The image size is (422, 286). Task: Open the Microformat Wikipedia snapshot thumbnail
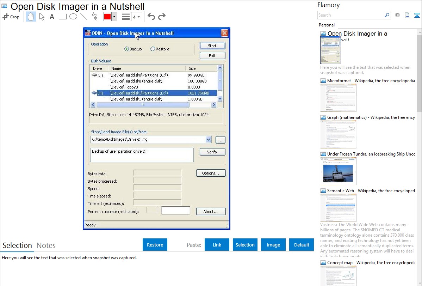point(338,98)
